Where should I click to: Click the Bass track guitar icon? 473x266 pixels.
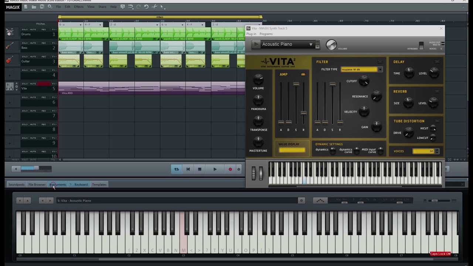coord(10,46)
